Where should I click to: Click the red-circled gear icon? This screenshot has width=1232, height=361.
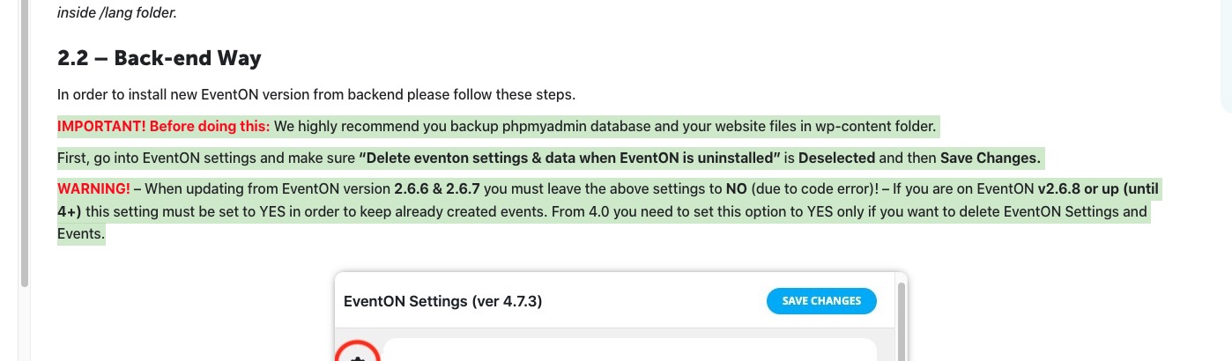(x=358, y=354)
